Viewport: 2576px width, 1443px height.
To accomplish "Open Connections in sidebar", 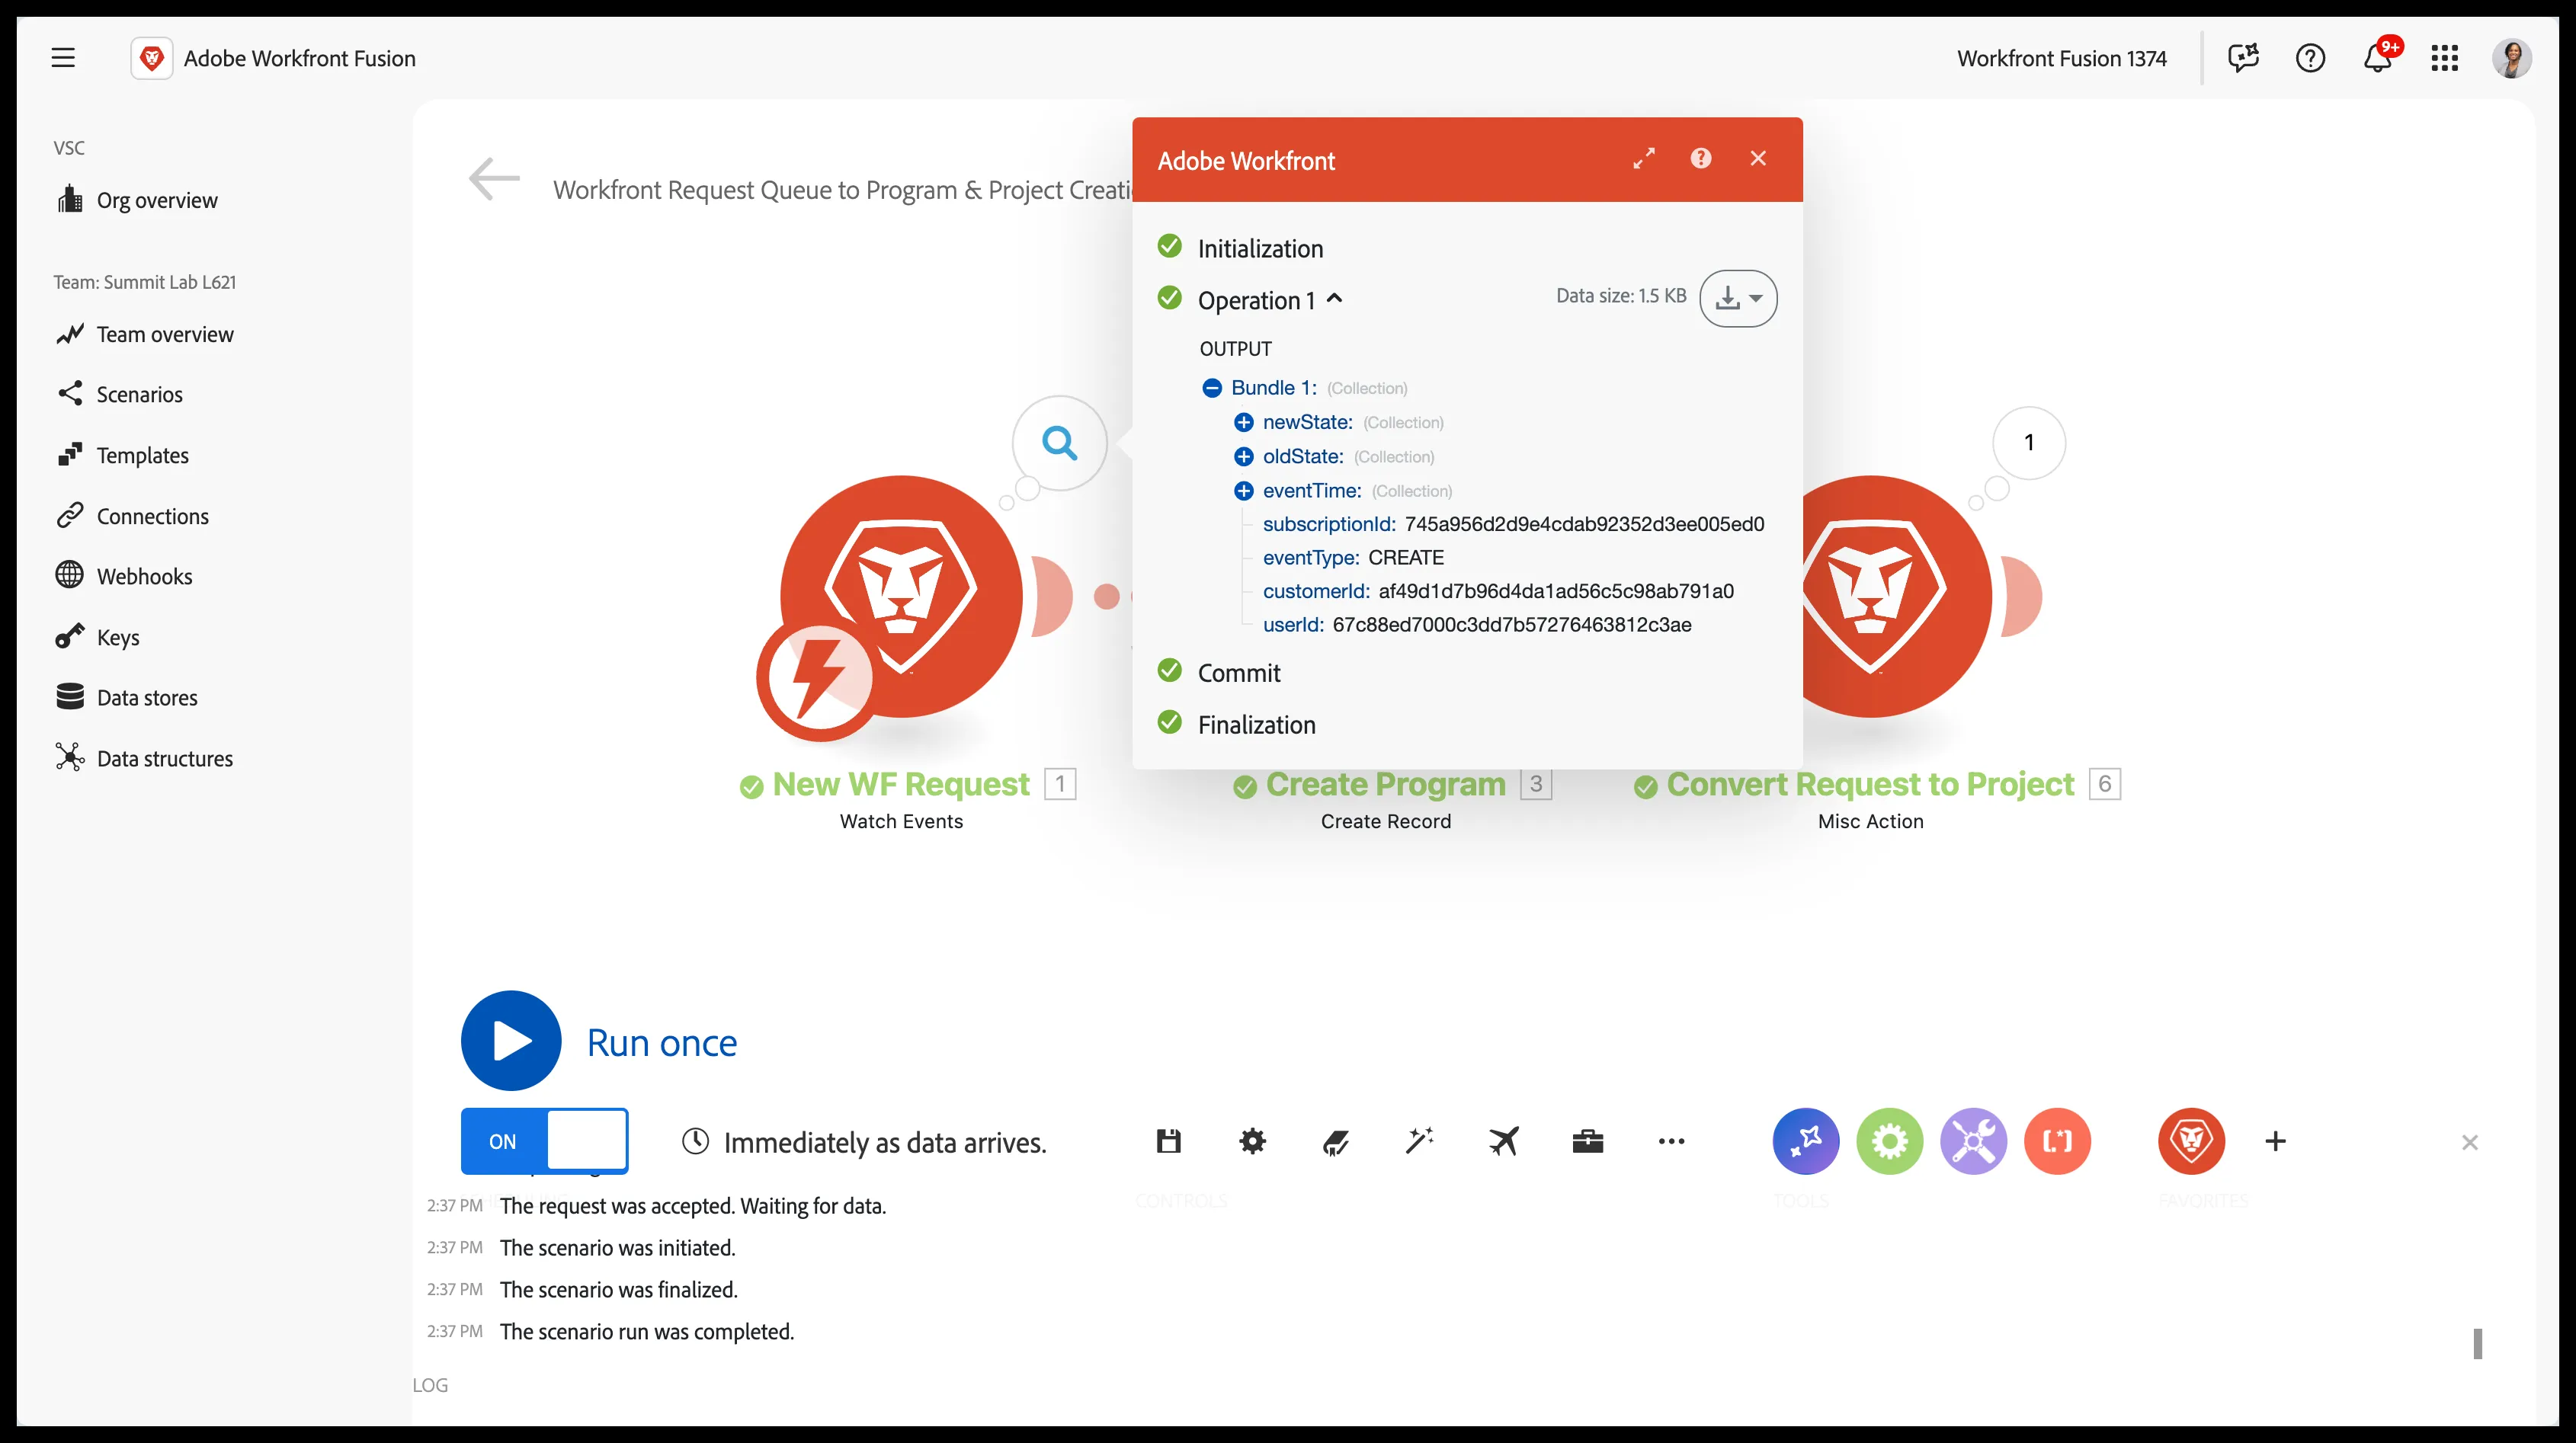I will click(x=133, y=516).
